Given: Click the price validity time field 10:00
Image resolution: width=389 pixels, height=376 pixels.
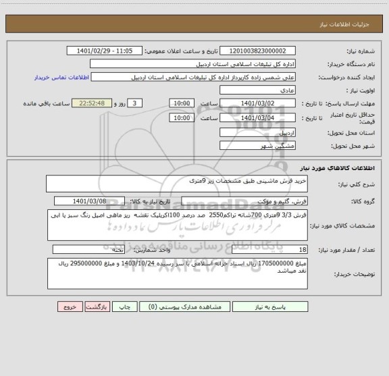Looking at the screenshot, I should click(x=182, y=118).
